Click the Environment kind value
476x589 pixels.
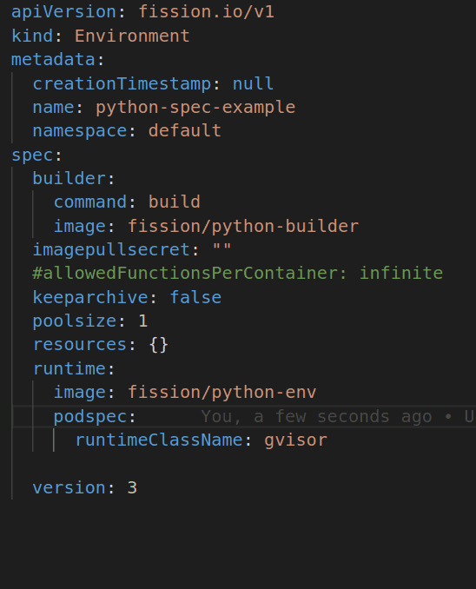tap(132, 36)
